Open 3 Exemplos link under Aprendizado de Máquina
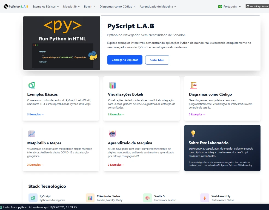The image size is (269, 210). coord(116,165)
